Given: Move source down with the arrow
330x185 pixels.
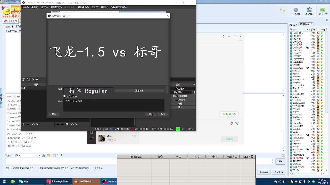Looking at the screenshot, I should tap(77, 124).
